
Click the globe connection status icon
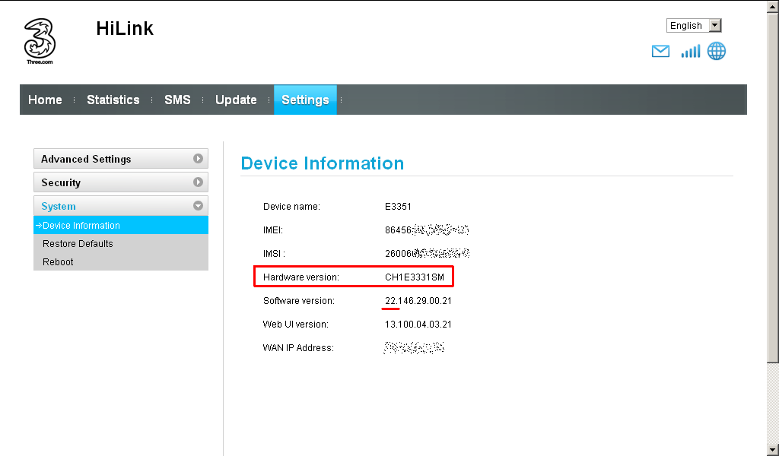coord(717,51)
